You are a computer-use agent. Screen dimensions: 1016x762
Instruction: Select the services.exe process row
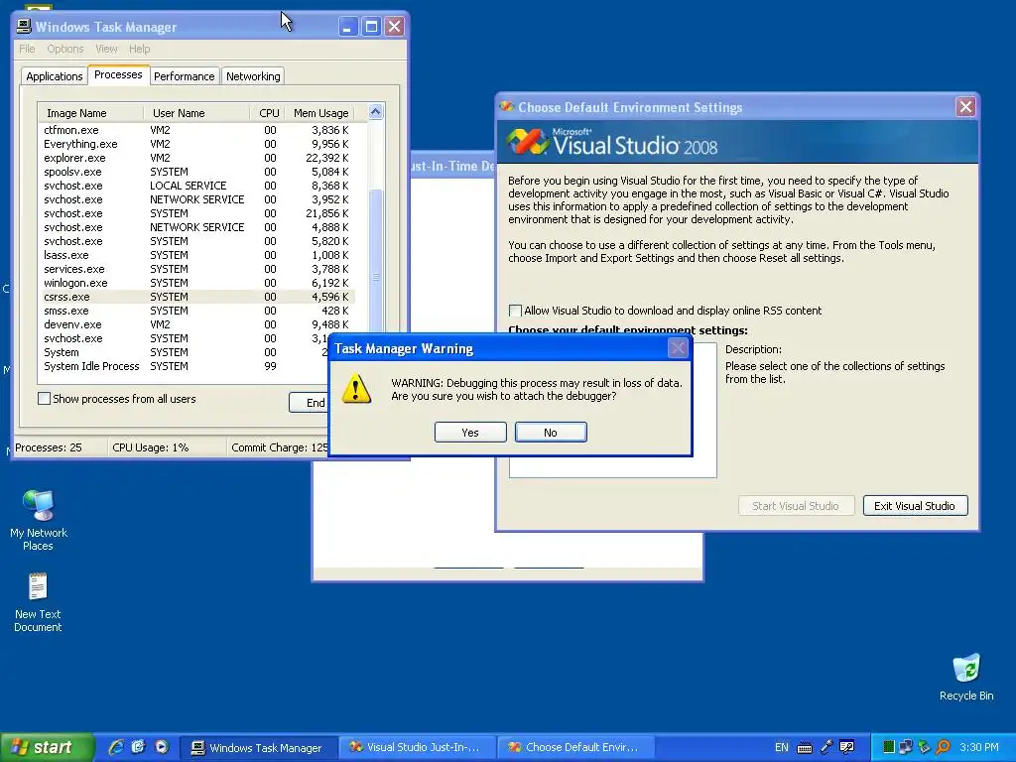[x=196, y=269]
